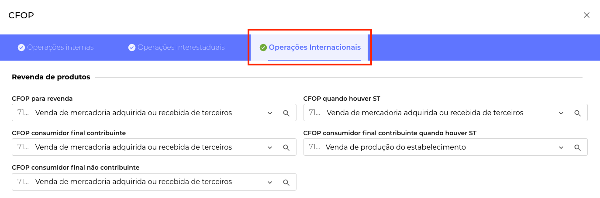
Task: Expand CFOP para revenda dropdown arrow
Action: pyautogui.click(x=270, y=113)
